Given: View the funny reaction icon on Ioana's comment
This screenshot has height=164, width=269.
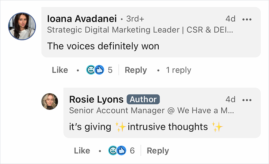Looking at the screenshot, I should (x=91, y=70).
